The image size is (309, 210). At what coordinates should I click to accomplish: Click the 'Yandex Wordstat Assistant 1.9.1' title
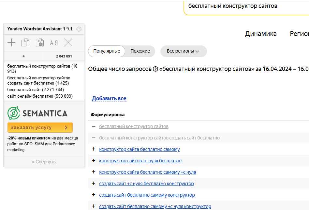pos(40,29)
